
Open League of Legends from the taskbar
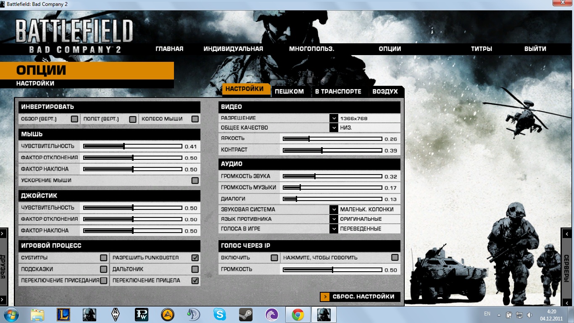coord(63,314)
